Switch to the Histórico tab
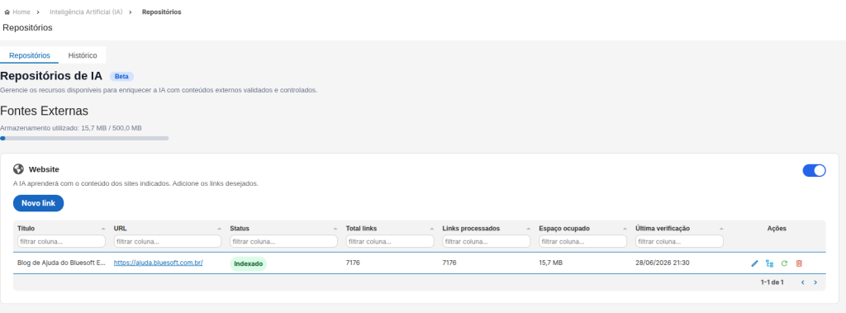Viewport: 846px width, 313px height. 83,55
